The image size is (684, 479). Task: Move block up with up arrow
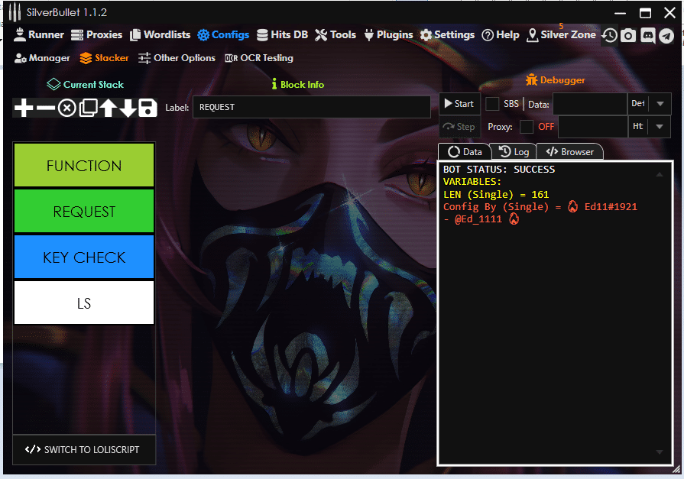109,108
